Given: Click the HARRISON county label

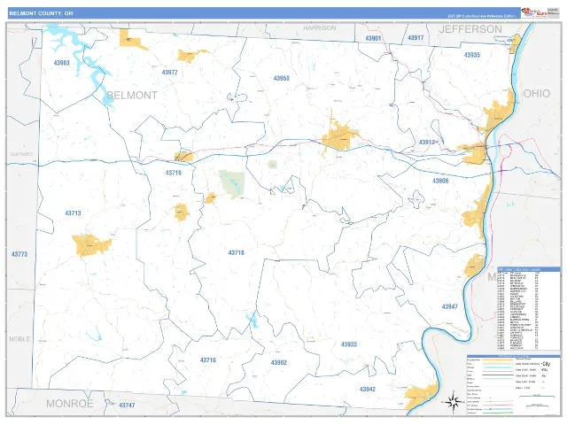Looking at the screenshot, I should click(x=320, y=27).
